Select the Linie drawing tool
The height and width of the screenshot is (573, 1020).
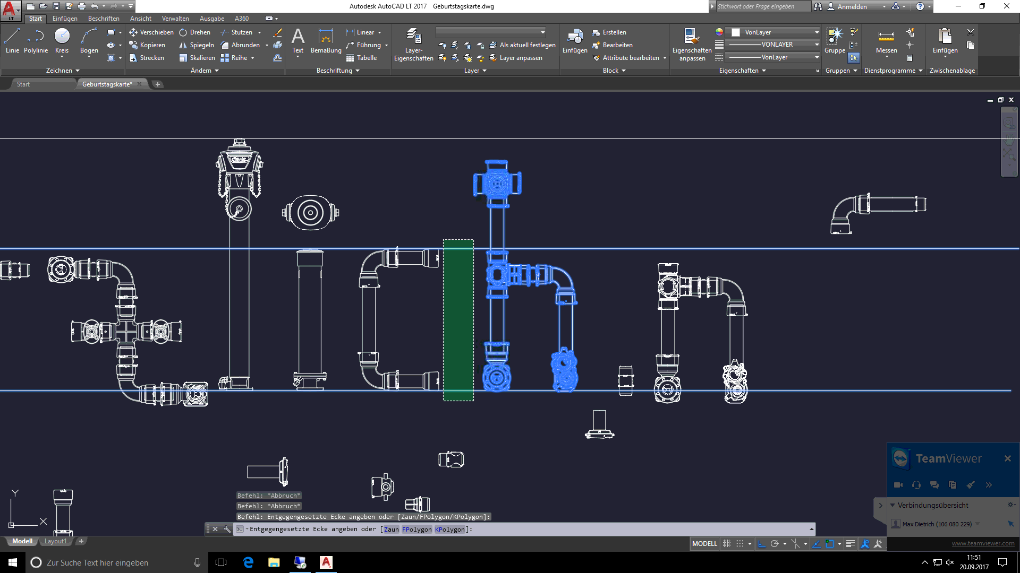coord(12,41)
